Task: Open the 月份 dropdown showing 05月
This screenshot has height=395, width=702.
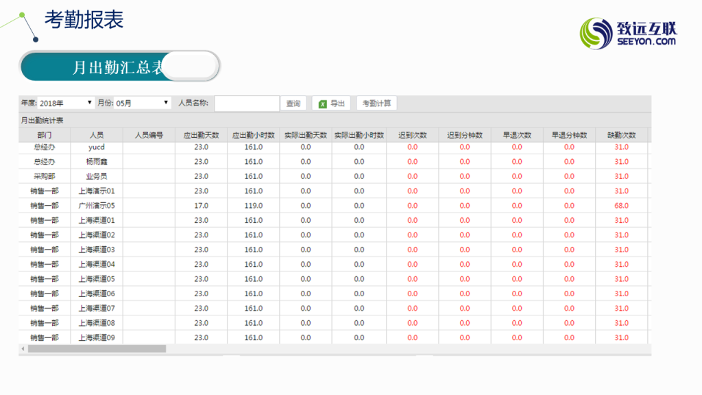Action: tap(142, 103)
